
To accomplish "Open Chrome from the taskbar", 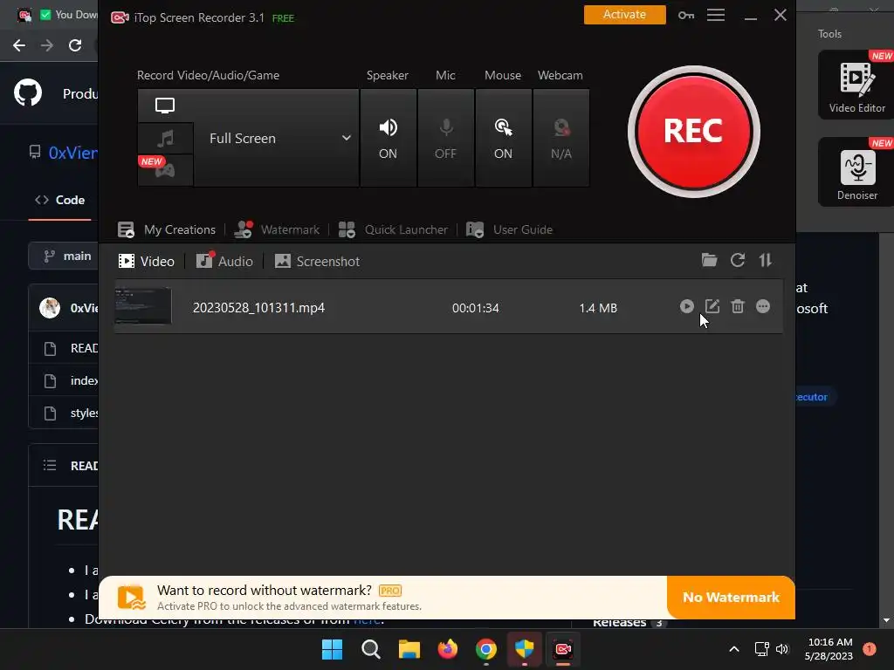I will [485, 649].
